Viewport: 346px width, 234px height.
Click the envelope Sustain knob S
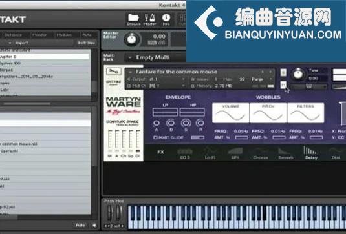pyautogui.click(x=186, y=122)
